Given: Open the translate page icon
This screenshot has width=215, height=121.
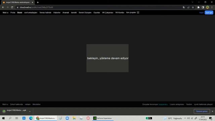Looking at the screenshot, I should coord(184,7).
